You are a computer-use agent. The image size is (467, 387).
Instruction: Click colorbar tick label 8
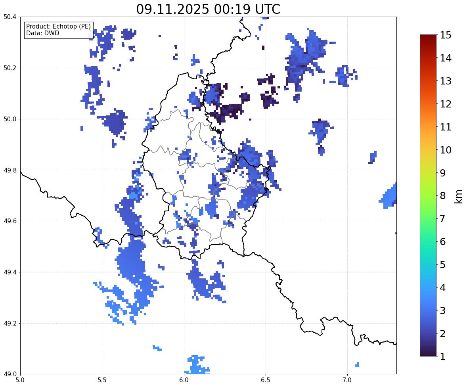[x=443, y=196]
